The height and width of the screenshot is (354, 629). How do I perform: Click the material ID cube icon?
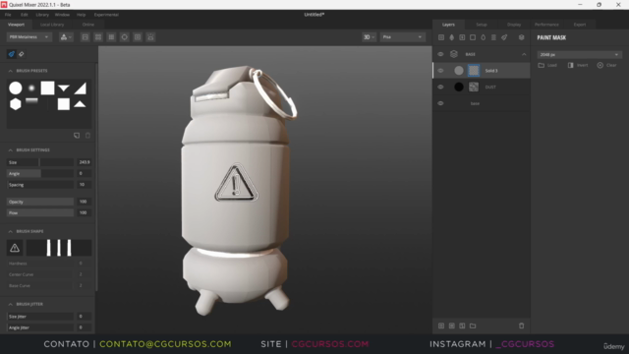pyautogui.click(x=522, y=37)
